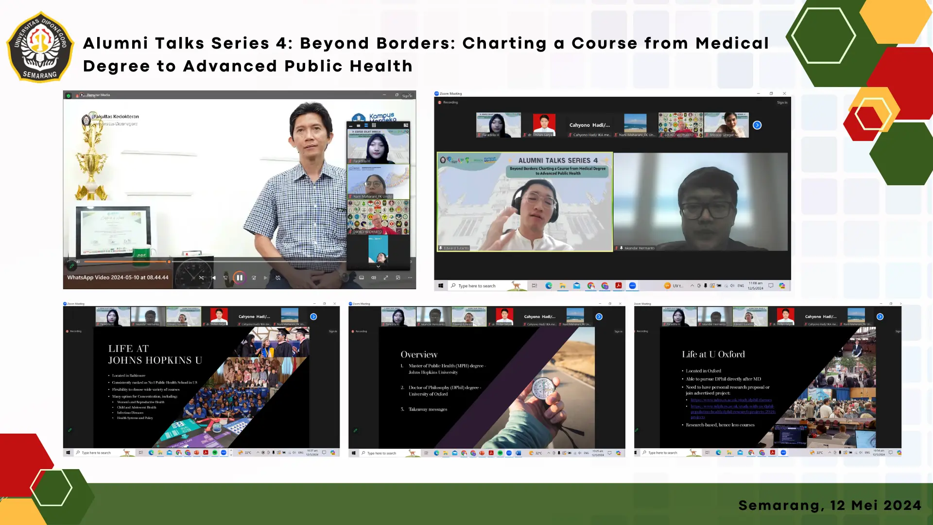Click Sign in in the top-right Zoom window
Viewport: 933px width, 525px height.
[x=782, y=103]
